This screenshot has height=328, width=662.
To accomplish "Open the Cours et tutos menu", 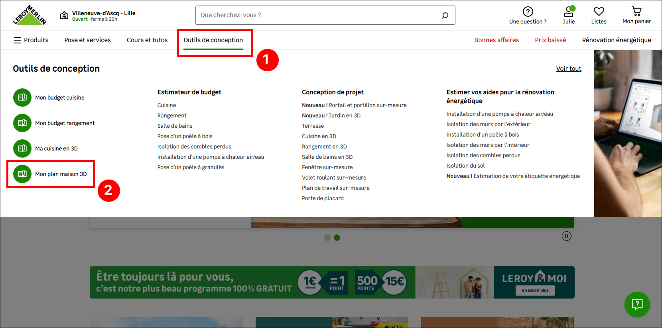I will [147, 40].
